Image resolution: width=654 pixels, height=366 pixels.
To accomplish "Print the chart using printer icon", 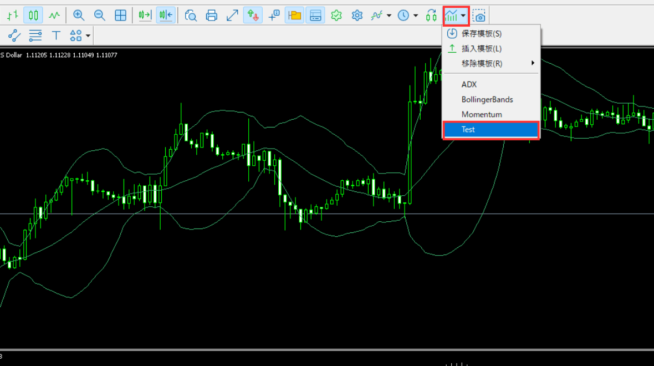I will (211, 16).
